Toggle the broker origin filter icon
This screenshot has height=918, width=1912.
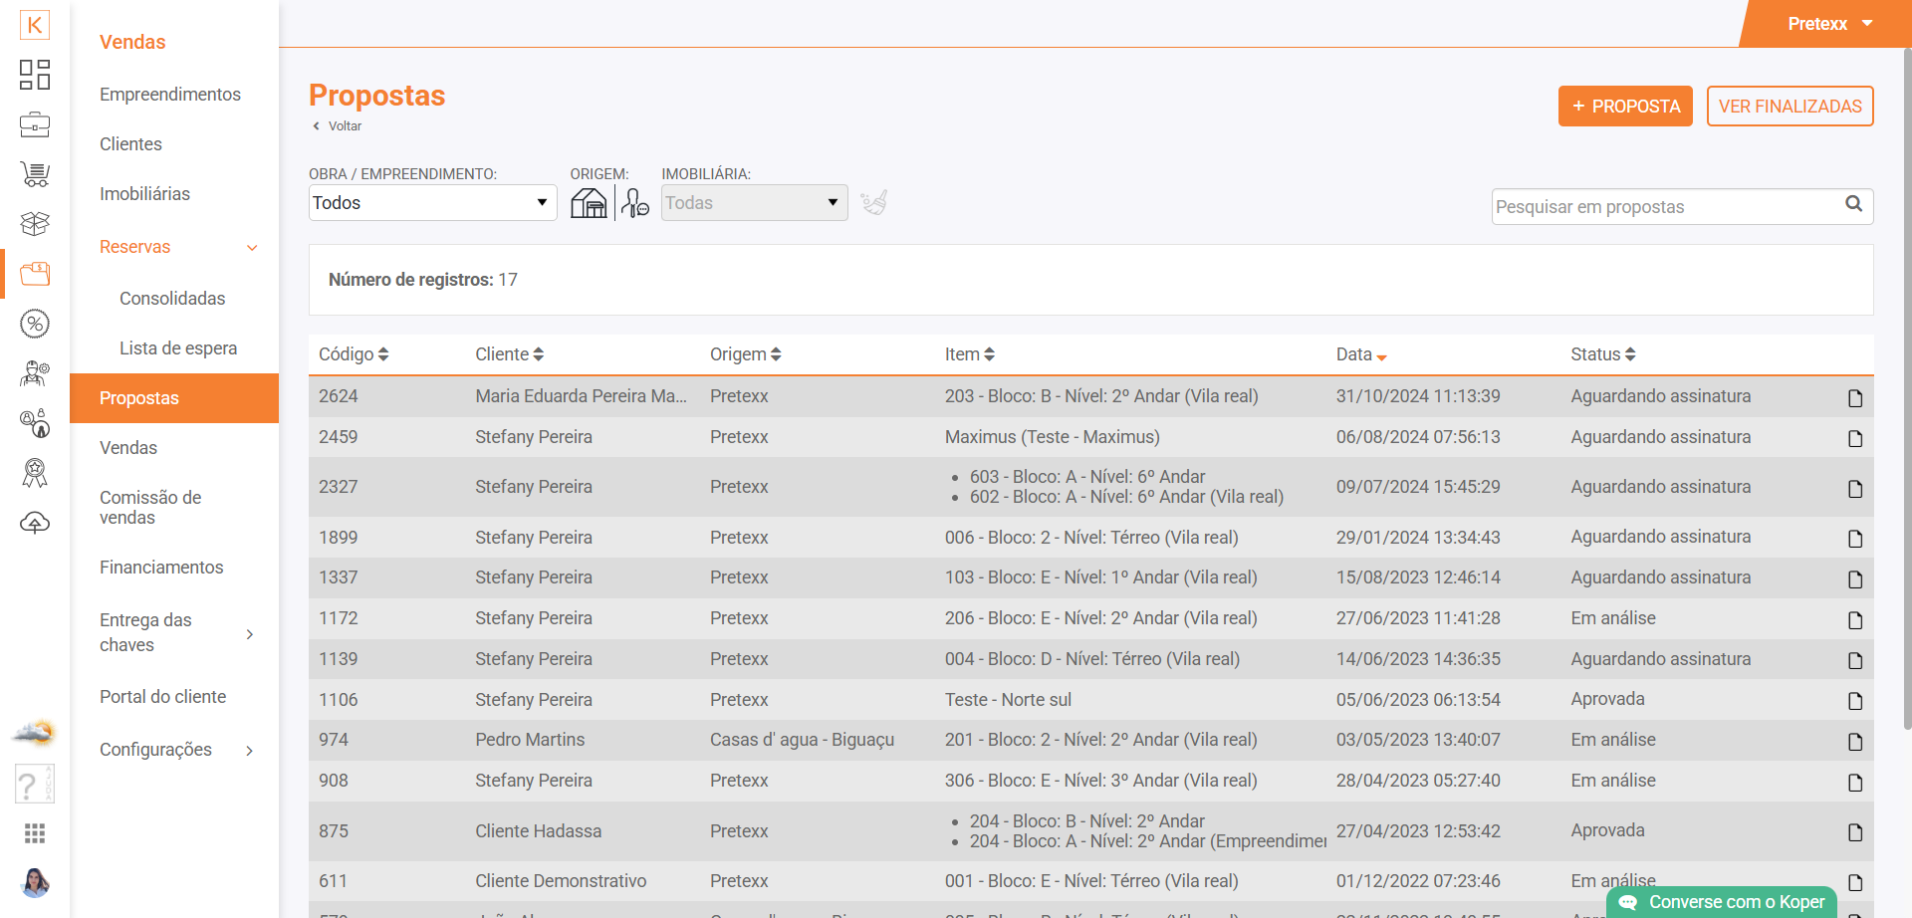(634, 203)
